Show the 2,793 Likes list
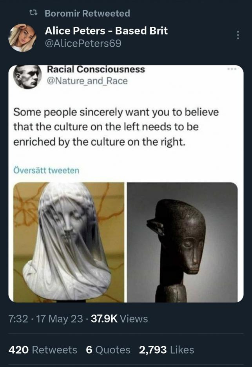The image size is (252, 367). [x=167, y=350]
